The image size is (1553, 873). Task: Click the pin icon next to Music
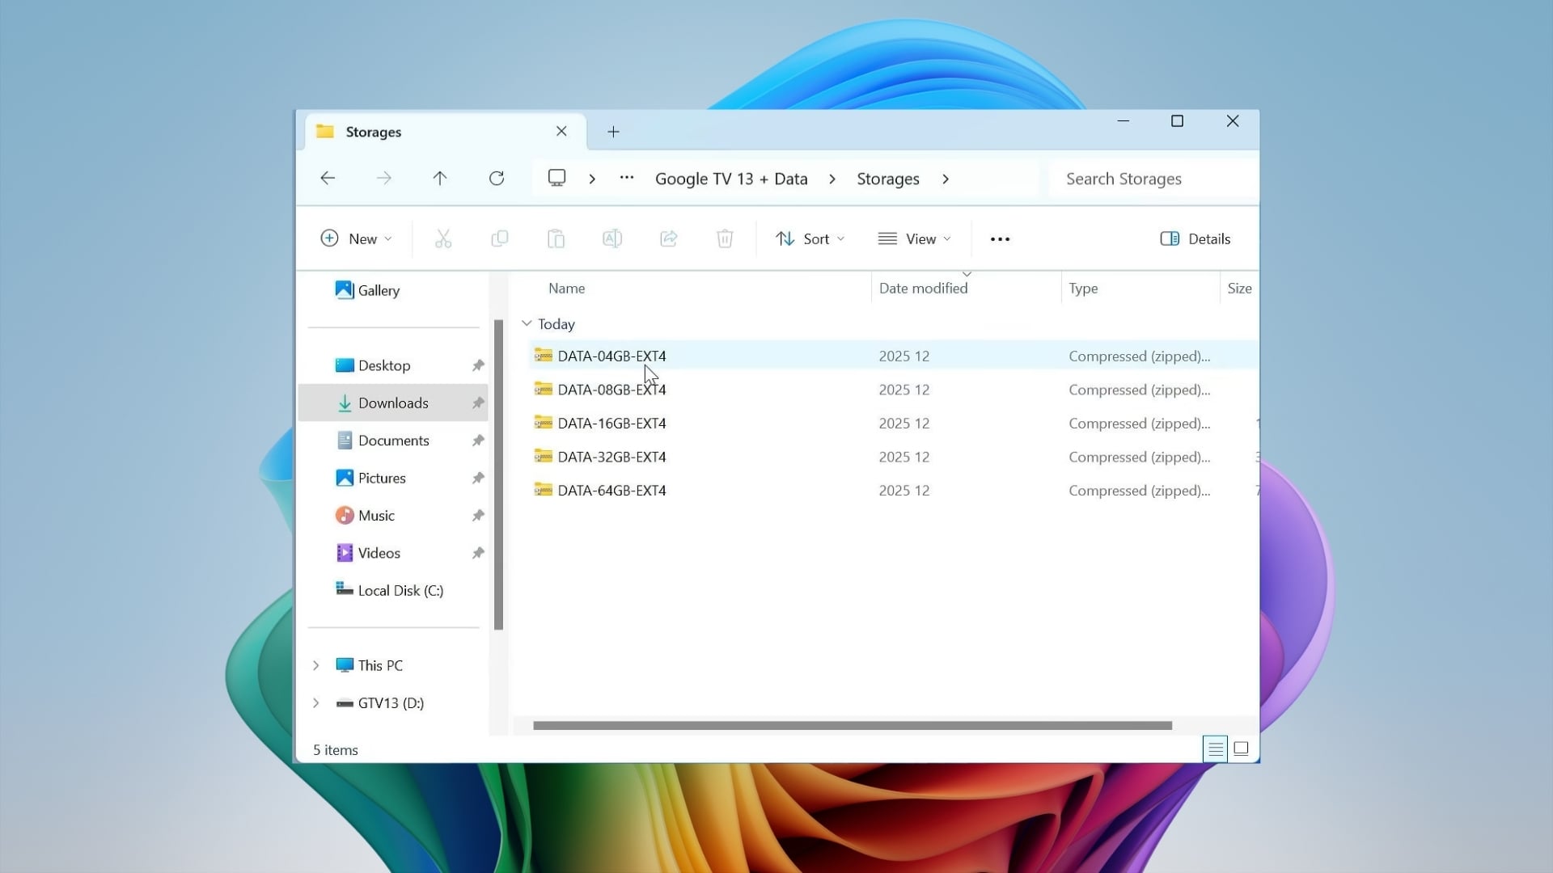[478, 516]
